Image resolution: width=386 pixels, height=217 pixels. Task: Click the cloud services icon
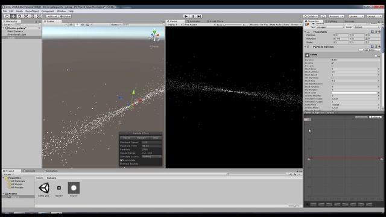point(323,16)
